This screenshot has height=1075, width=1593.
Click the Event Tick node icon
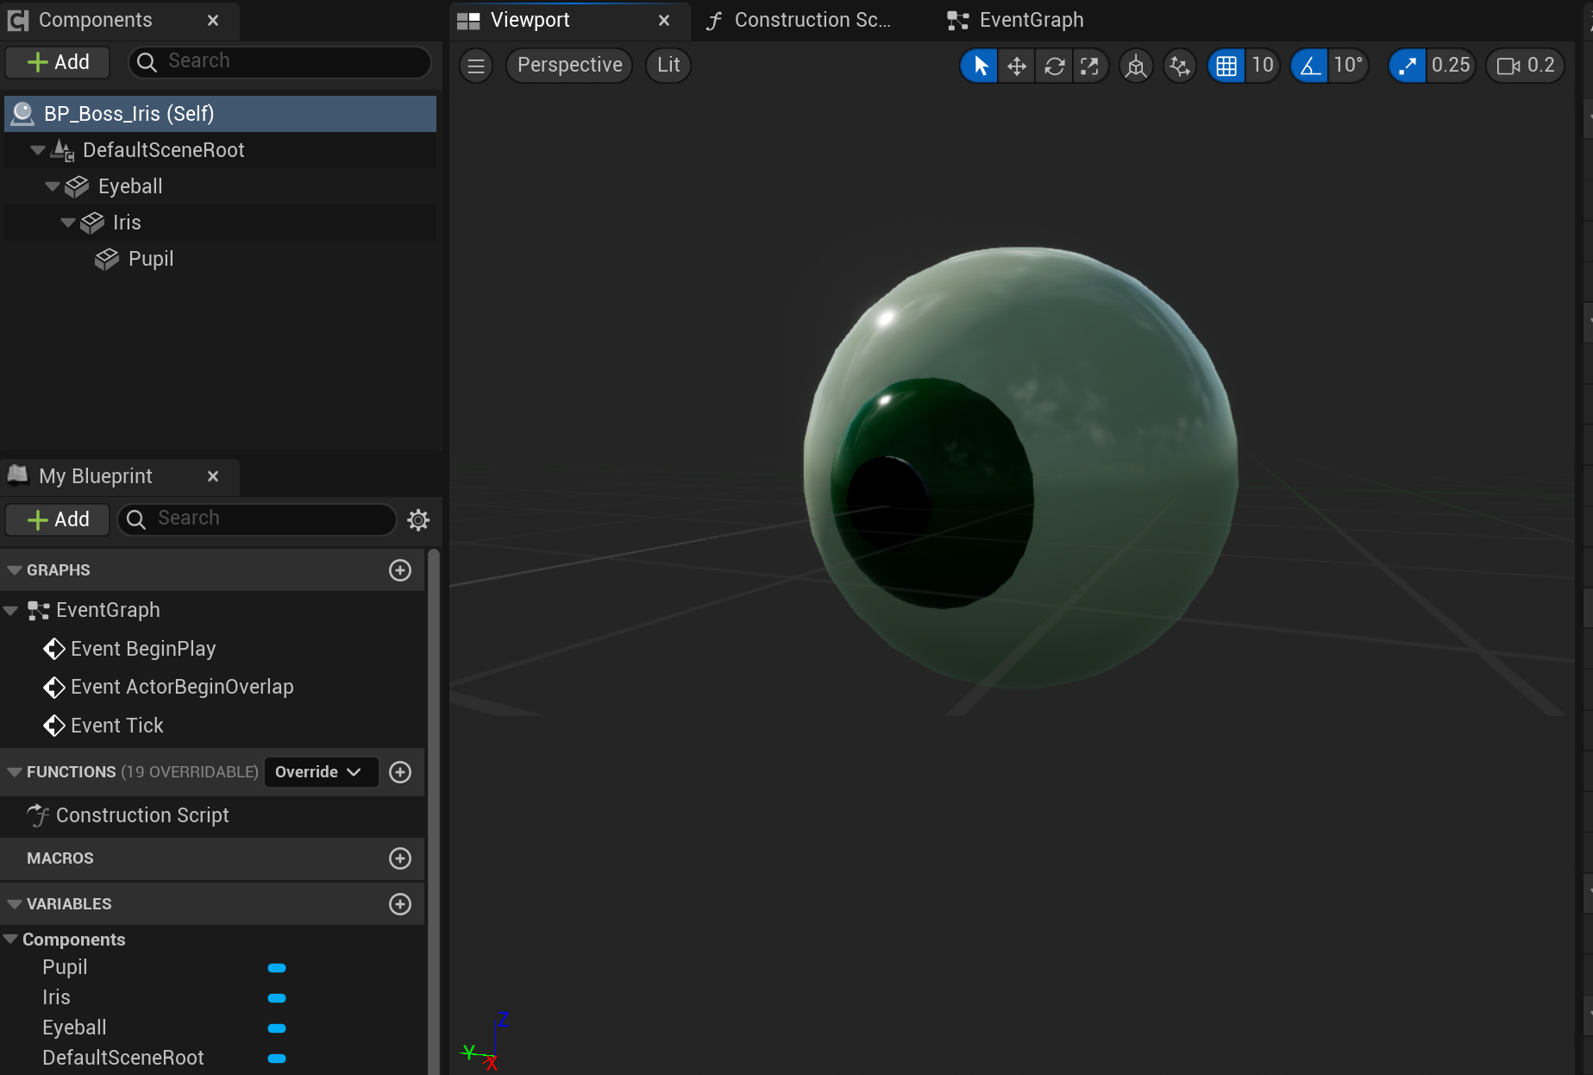54,726
